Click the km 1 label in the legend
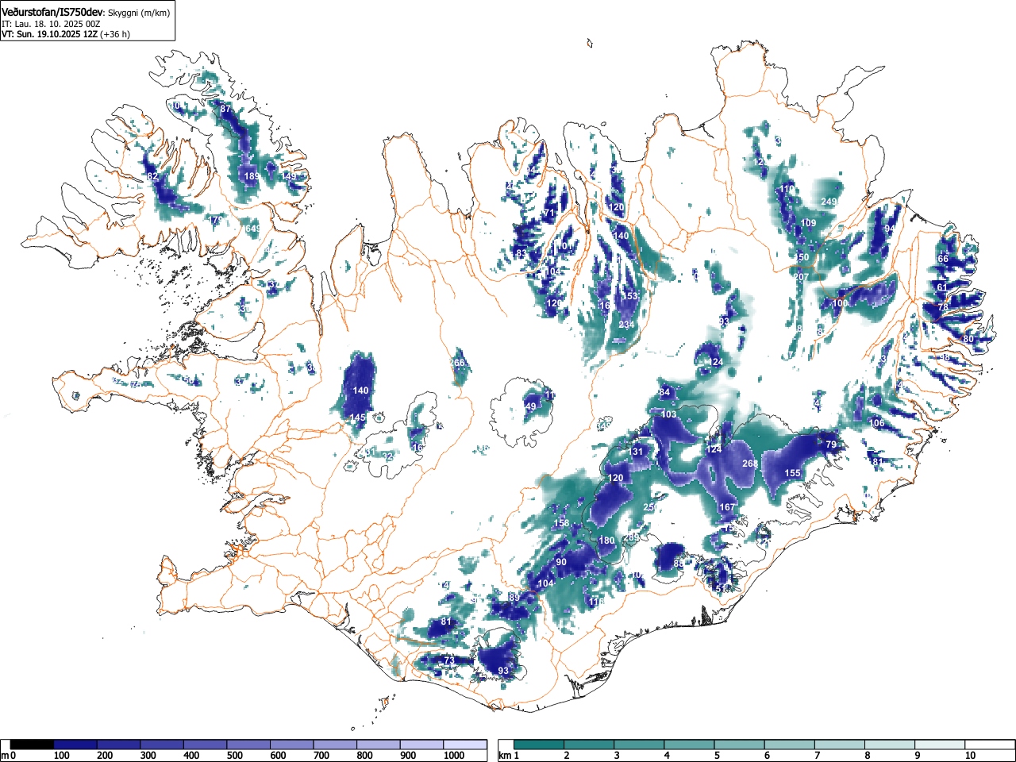Screen dimensions: 1016x762 pos(509,756)
